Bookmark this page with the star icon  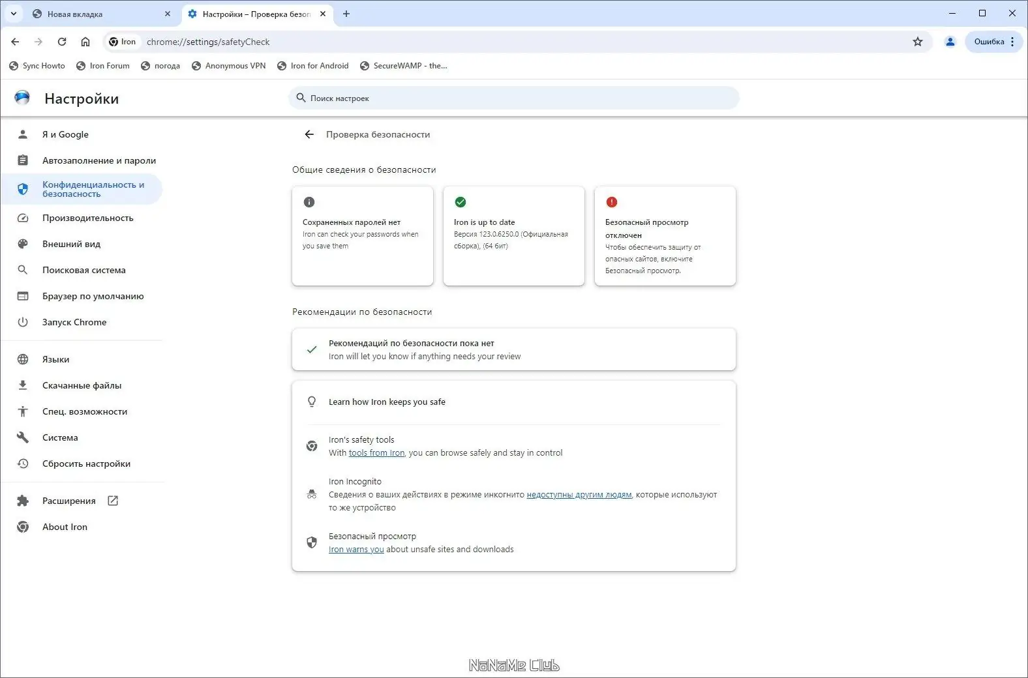[918, 42]
